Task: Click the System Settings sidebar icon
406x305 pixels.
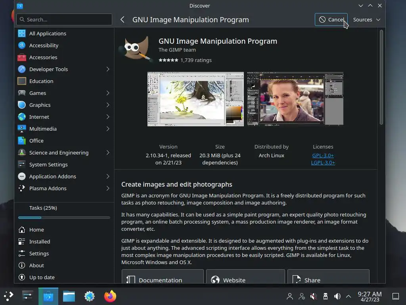Action: tap(22, 165)
